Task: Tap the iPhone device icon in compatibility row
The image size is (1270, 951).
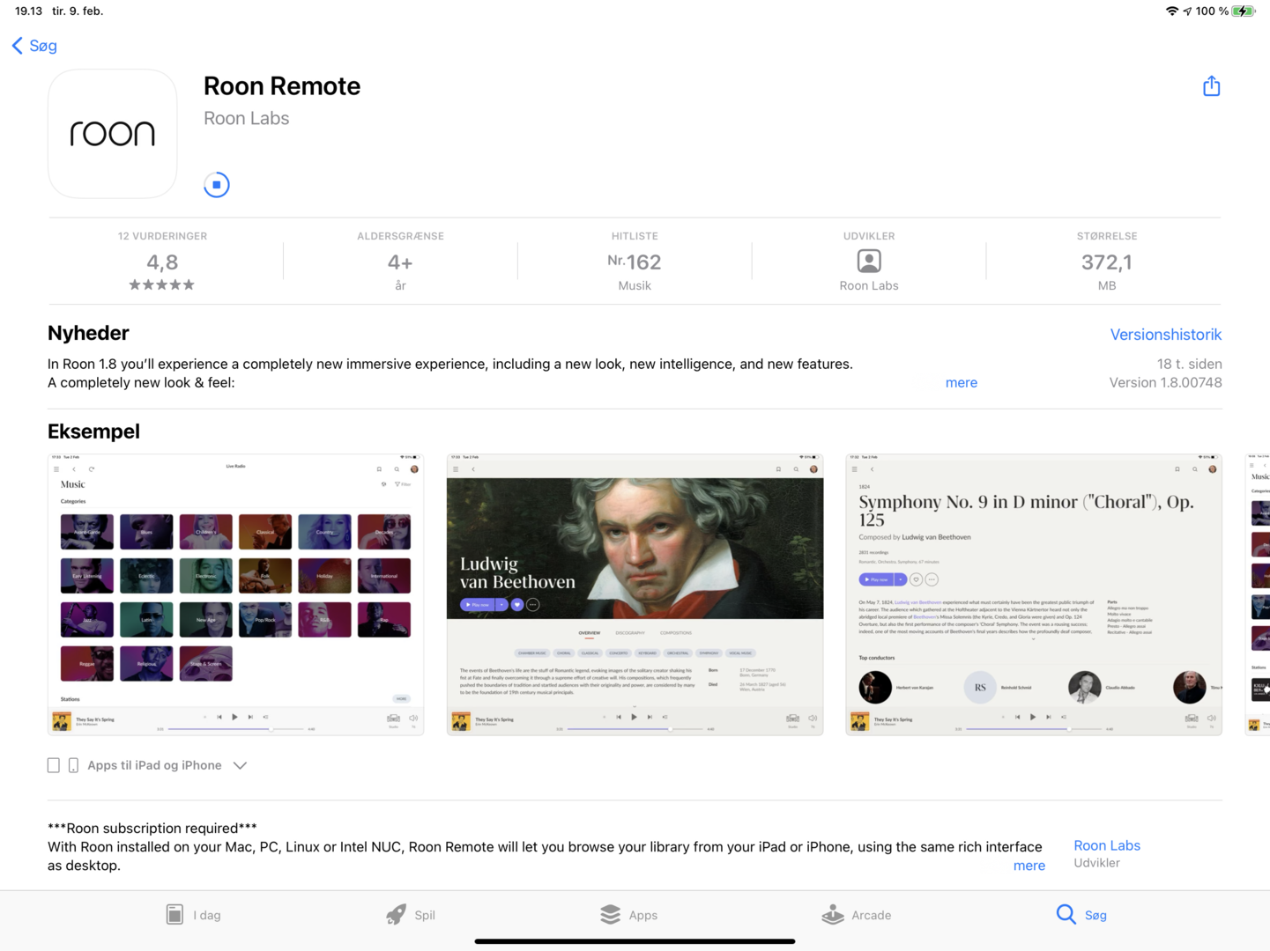Action: pos(73,765)
